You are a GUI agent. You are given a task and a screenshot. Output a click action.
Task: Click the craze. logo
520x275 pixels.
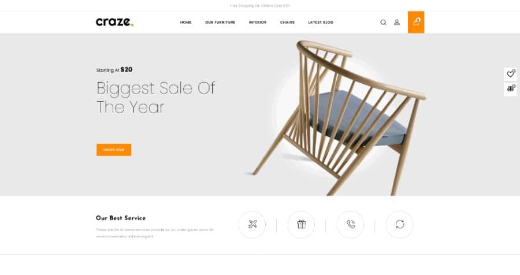tap(115, 22)
